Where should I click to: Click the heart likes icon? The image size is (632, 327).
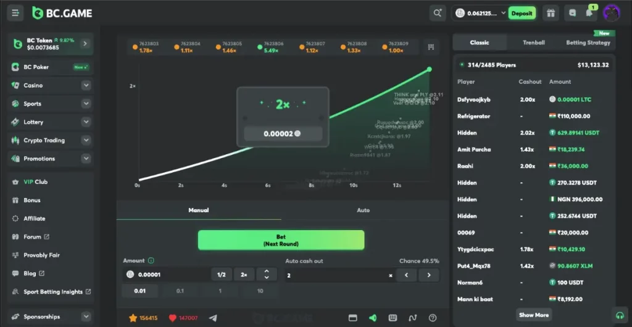coord(173,318)
